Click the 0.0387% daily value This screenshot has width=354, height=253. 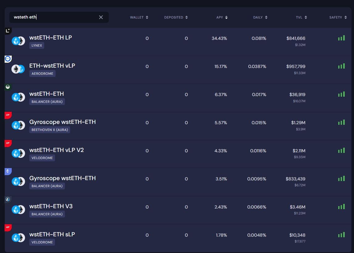coord(257,66)
